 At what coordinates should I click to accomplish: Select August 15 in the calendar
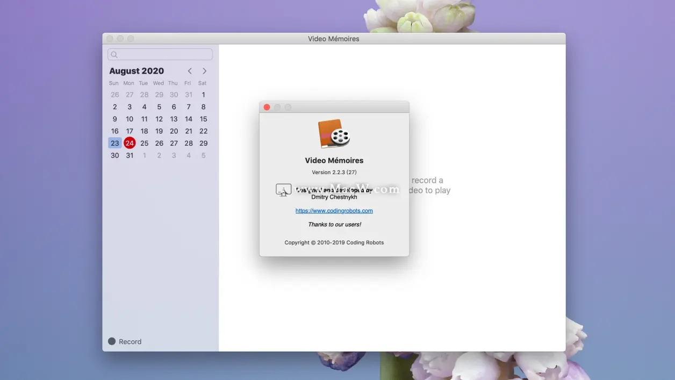click(203, 119)
